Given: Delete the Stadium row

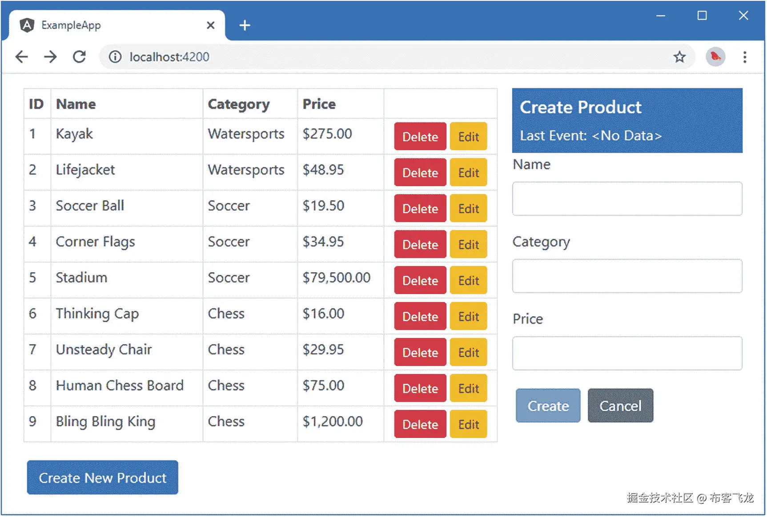Looking at the screenshot, I should (420, 280).
